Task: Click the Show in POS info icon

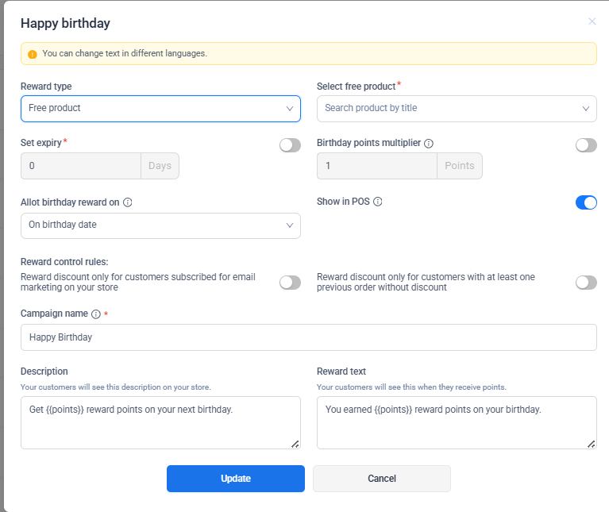Action: coord(378,202)
